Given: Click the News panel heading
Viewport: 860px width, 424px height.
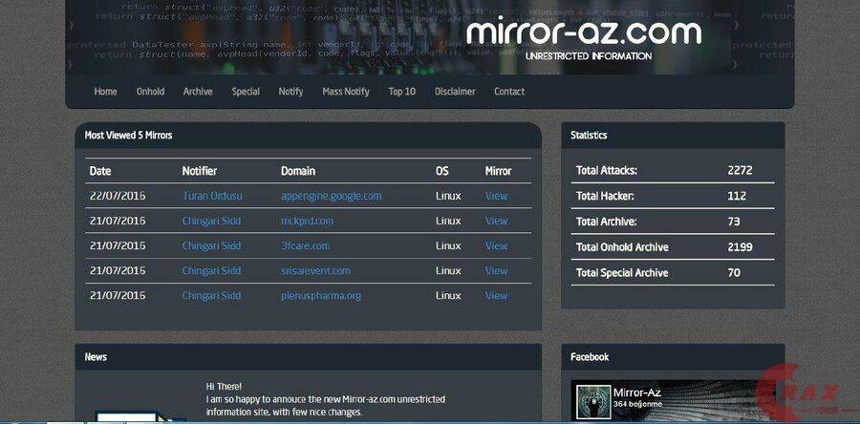Looking at the screenshot, I should pos(96,357).
